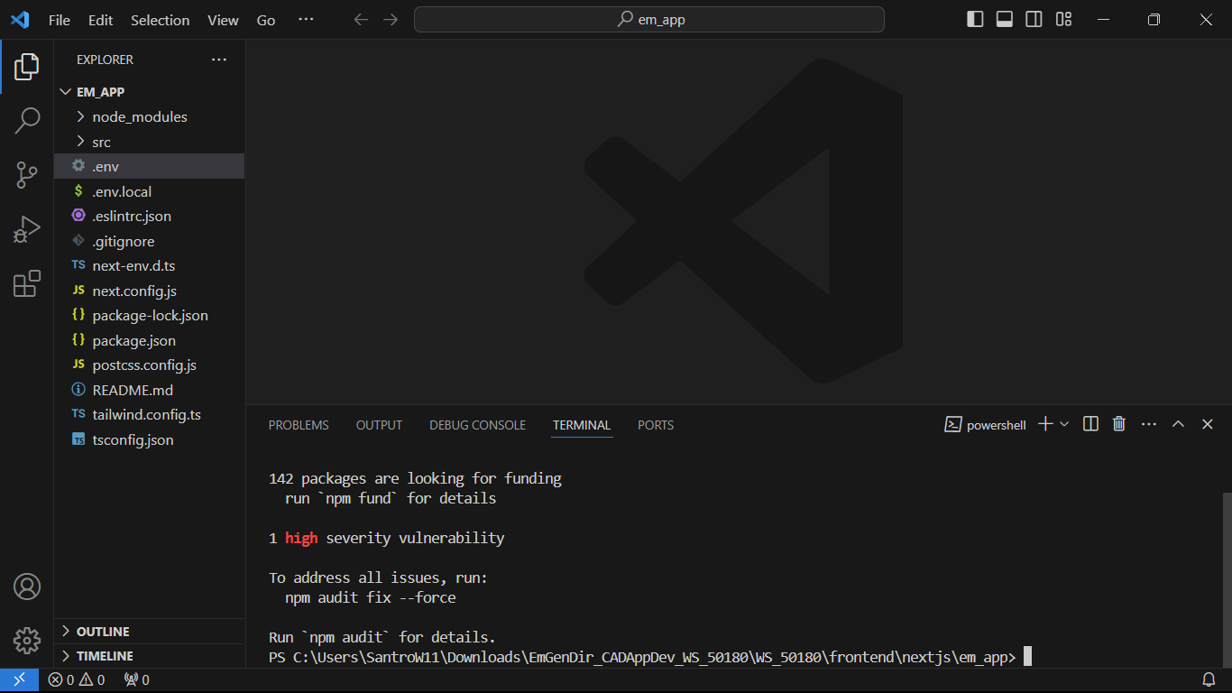Switch to the Problems tab
The height and width of the screenshot is (693, 1232).
pos(299,425)
